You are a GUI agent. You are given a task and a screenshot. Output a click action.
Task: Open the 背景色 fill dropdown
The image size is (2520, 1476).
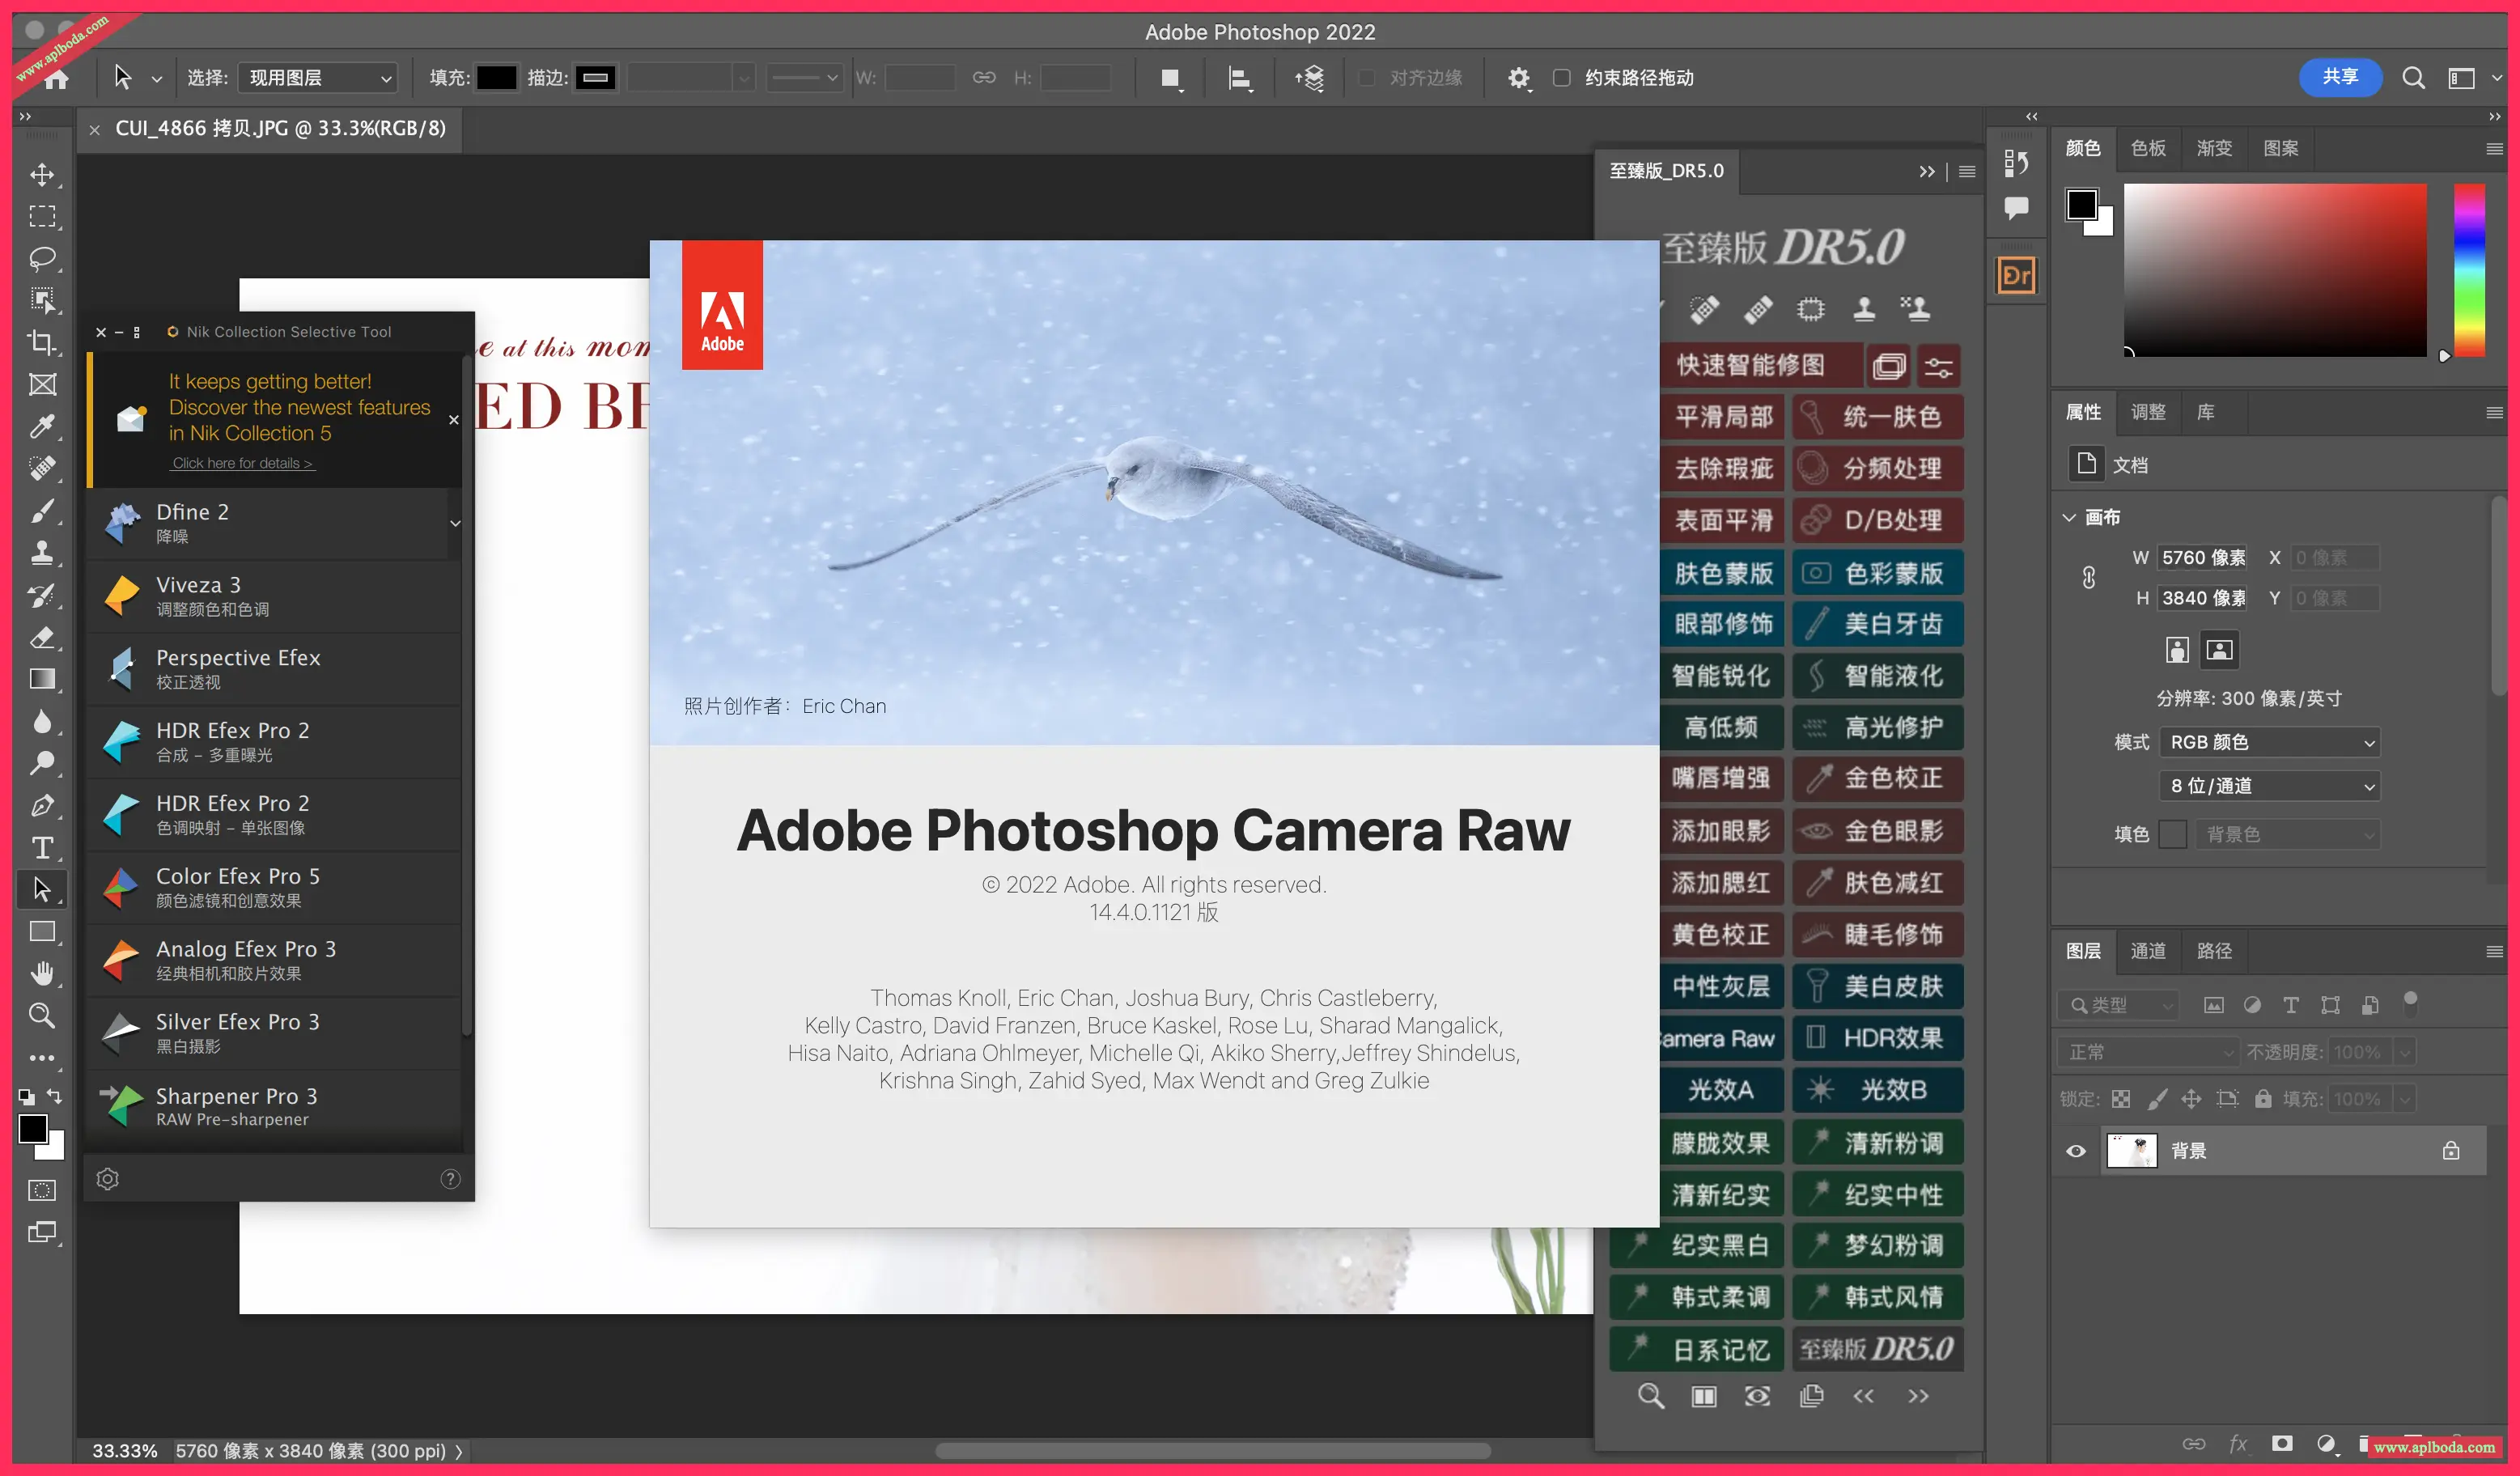(x=2287, y=834)
